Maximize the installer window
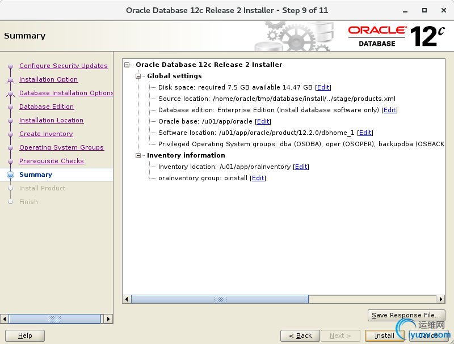Screen dimensions: 454x344 tap(424, 10)
